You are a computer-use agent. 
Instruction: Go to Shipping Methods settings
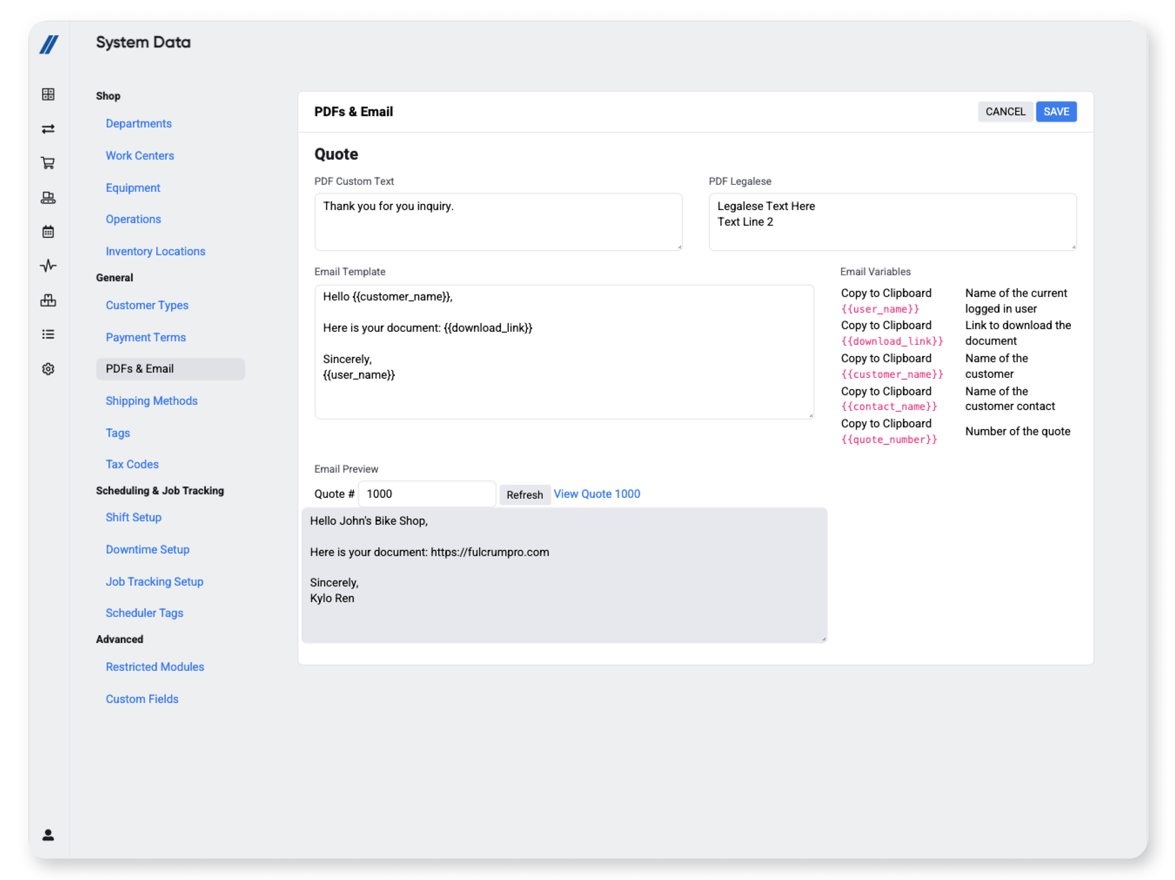(151, 401)
